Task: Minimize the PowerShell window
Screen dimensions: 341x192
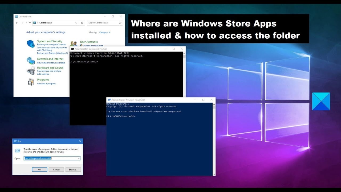Action: 196,100
